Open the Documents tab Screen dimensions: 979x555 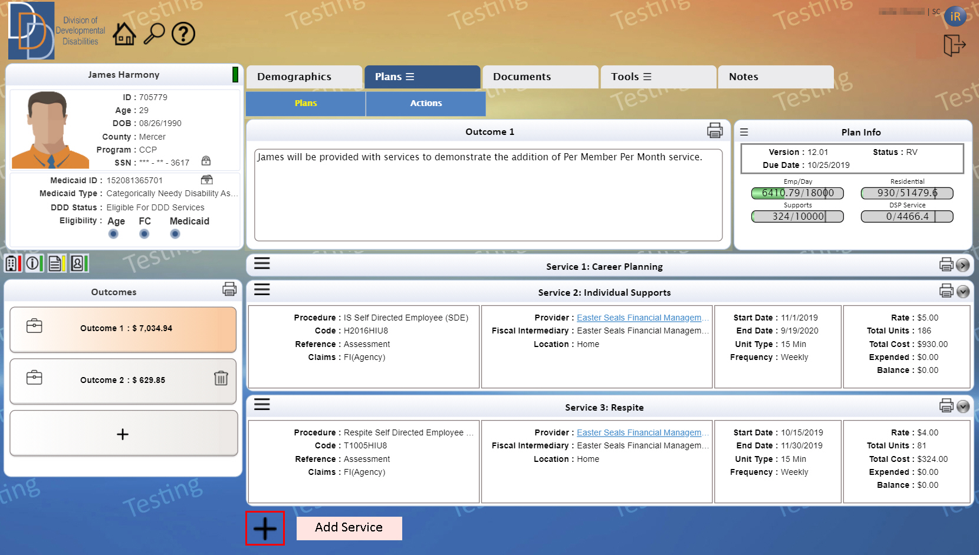tap(540, 77)
